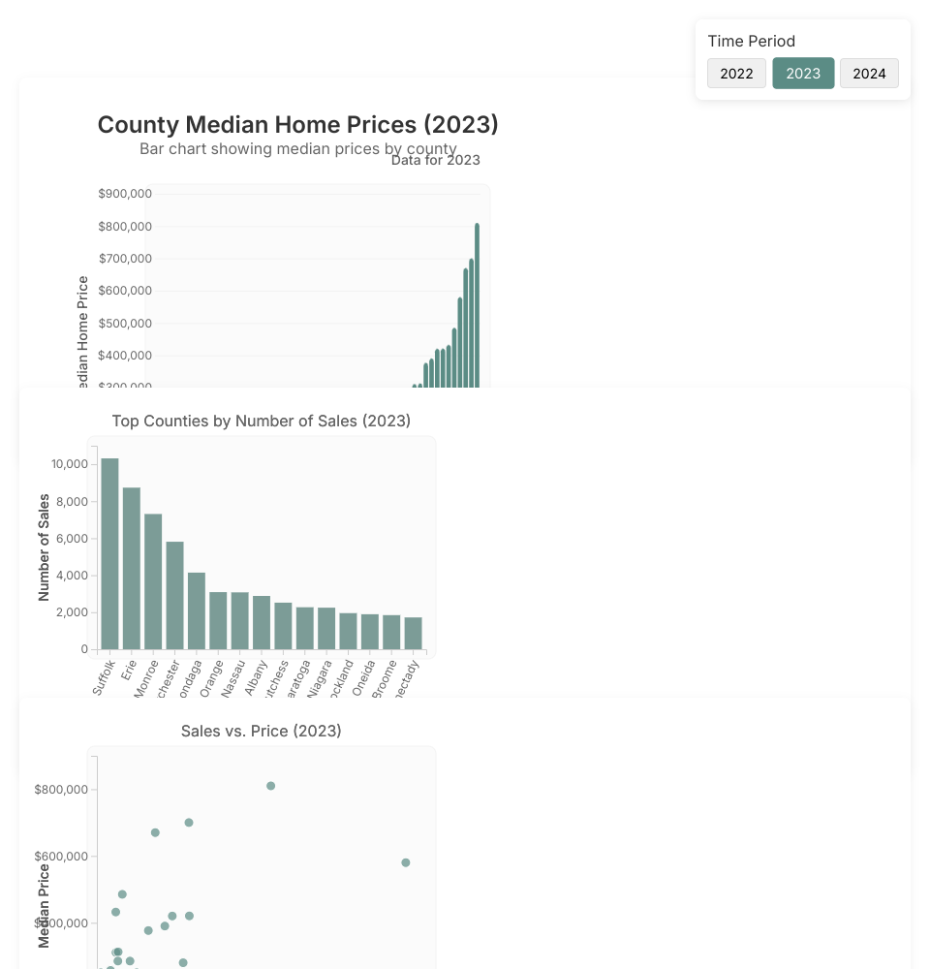
Task: Select the 2023 time period button
Action: pyautogui.click(x=803, y=74)
